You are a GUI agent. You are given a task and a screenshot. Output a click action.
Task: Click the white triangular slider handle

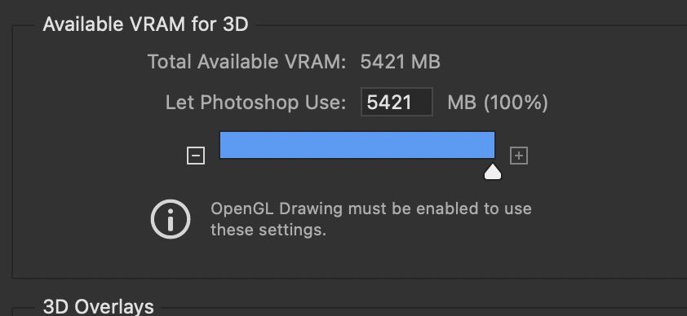tap(493, 172)
